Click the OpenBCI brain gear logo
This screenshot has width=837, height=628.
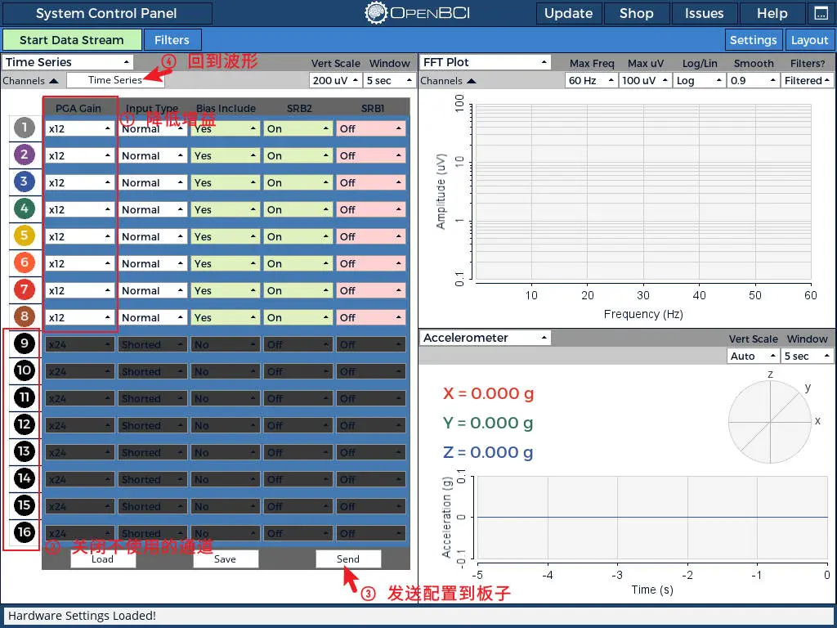[376, 13]
